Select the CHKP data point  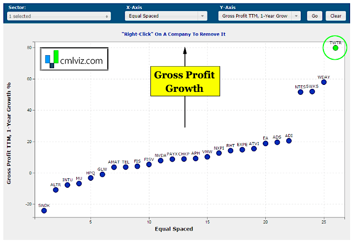[184, 159]
